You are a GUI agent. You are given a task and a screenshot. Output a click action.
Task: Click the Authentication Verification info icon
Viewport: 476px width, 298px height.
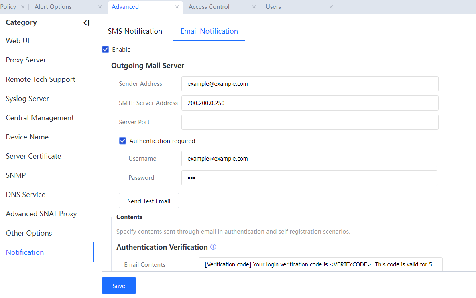(x=213, y=247)
